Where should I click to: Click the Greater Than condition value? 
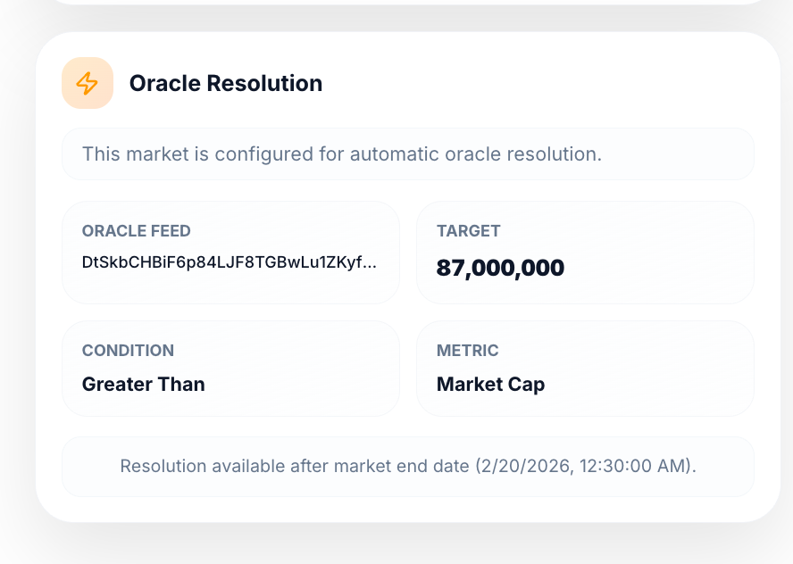pos(143,384)
